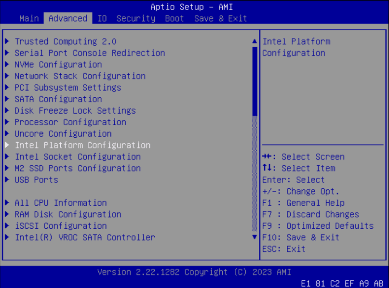The height and width of the screenshot is (288, 389).
Task: Open the Save & Exit menu
Action: pos(220,18)
